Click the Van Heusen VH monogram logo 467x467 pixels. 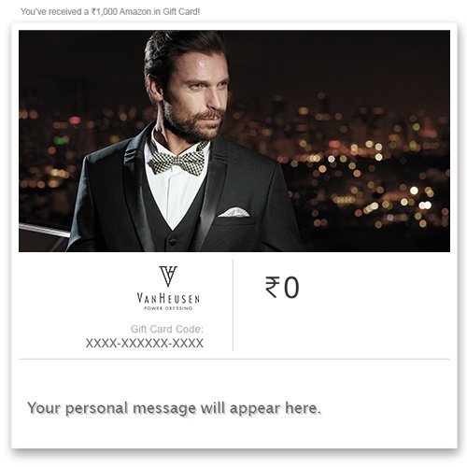(168, 276)
